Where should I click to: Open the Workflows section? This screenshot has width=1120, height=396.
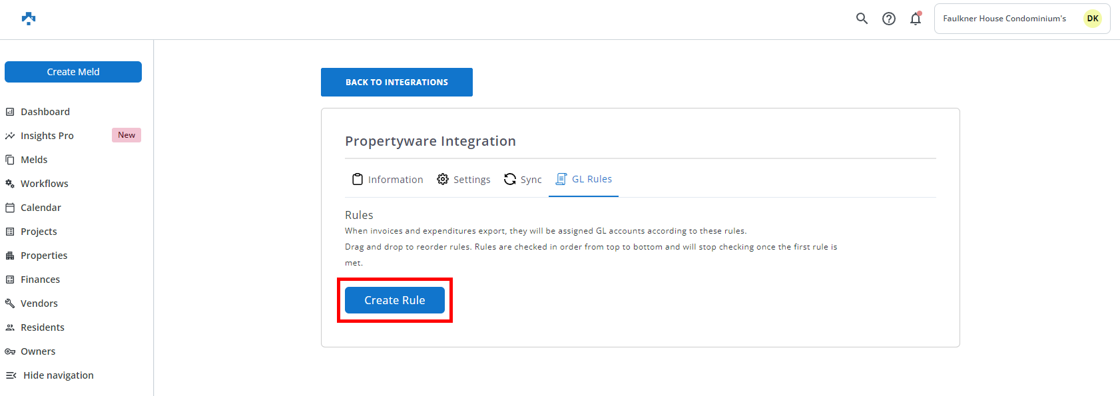pos(44,184)
